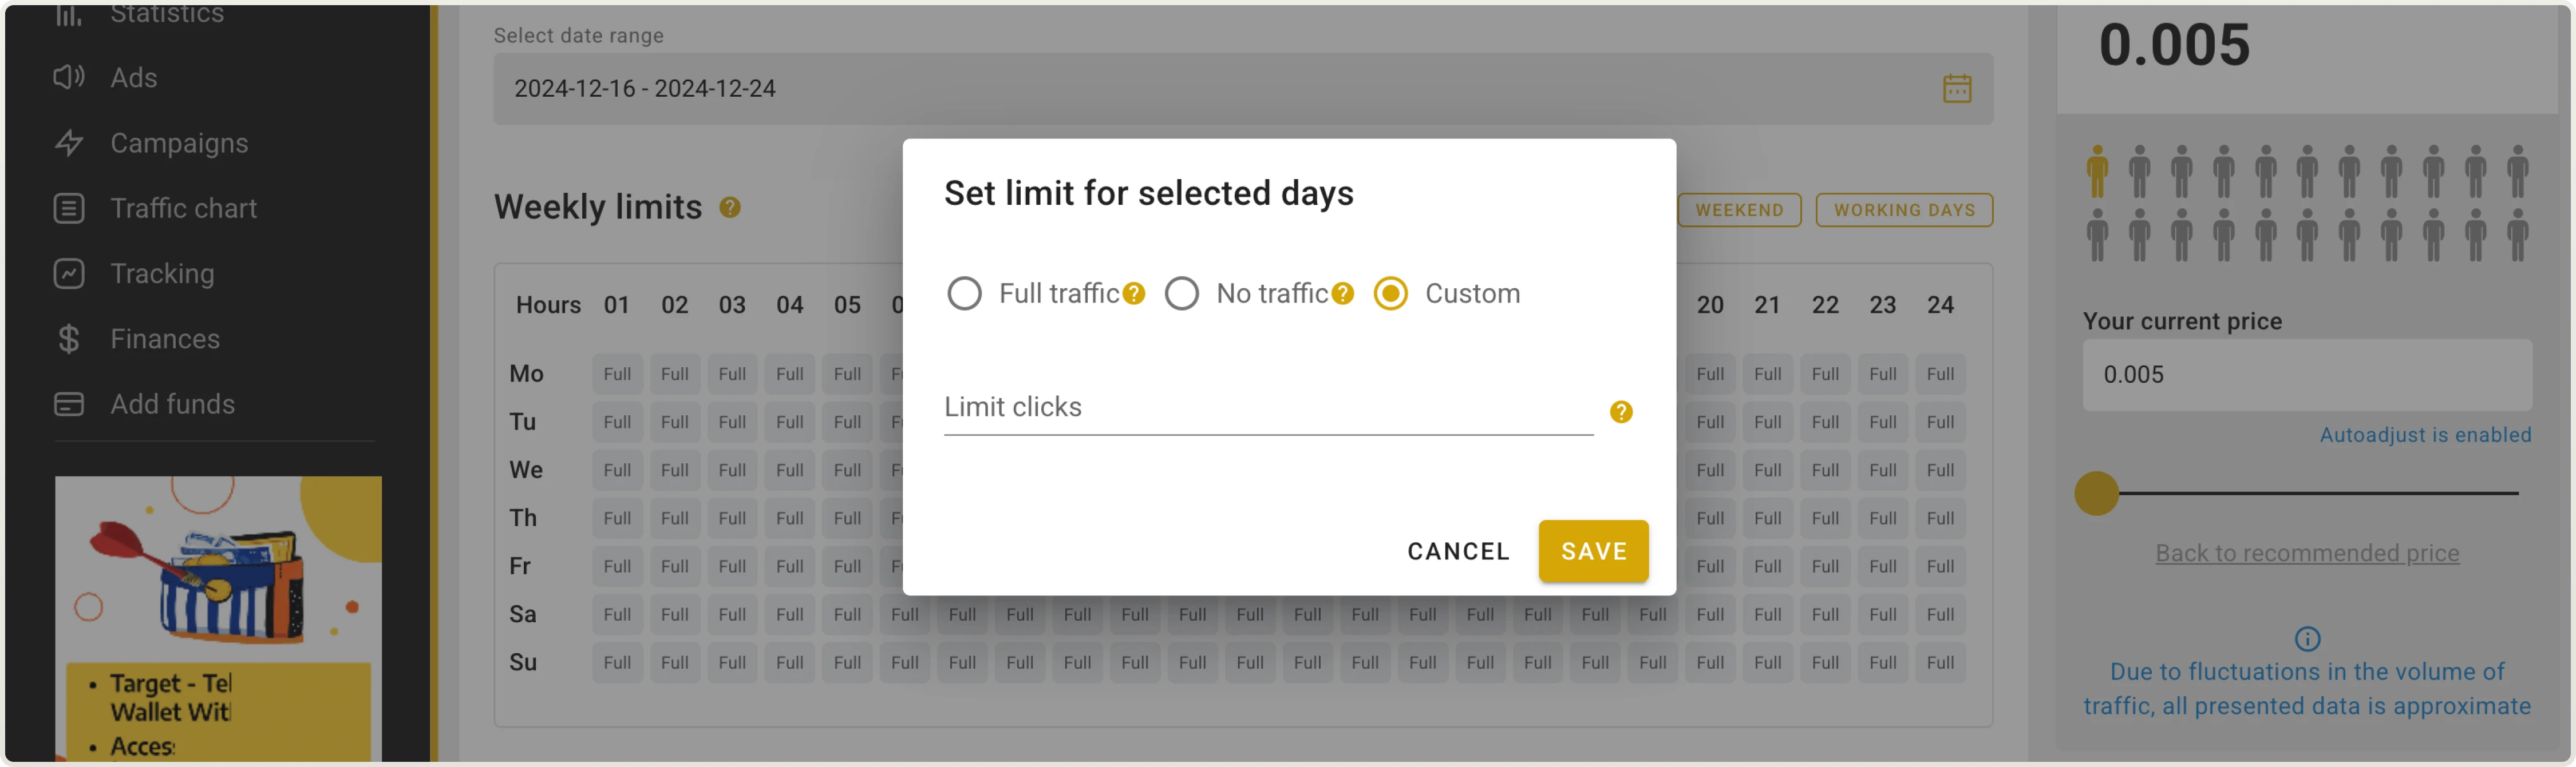The width and height of the screenshot is (2576, 767).
Task: Select the Custom traffic option
Action: (x=1391, y=293)
